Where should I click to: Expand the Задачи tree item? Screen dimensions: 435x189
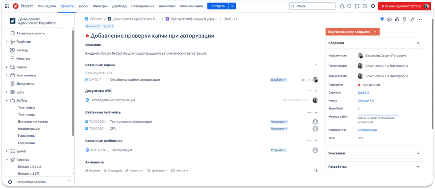7,67
